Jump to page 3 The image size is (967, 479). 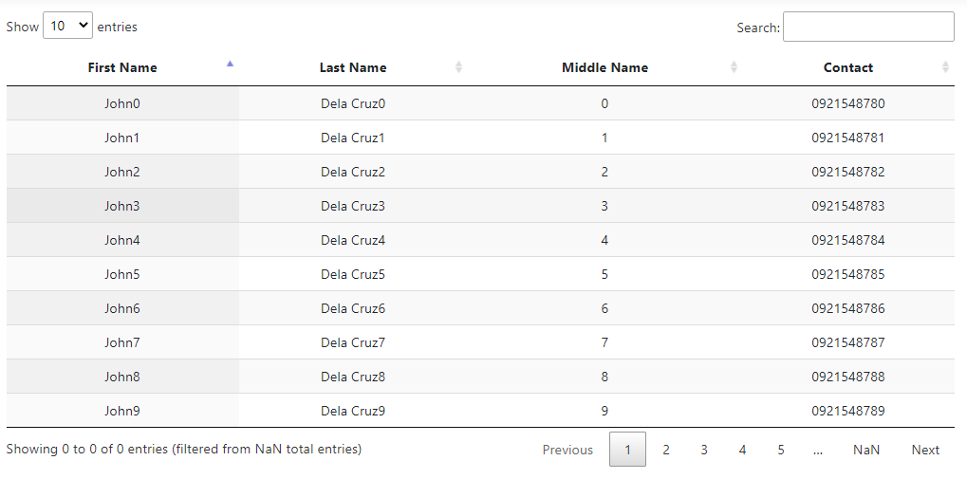click(x=704, y=451)
